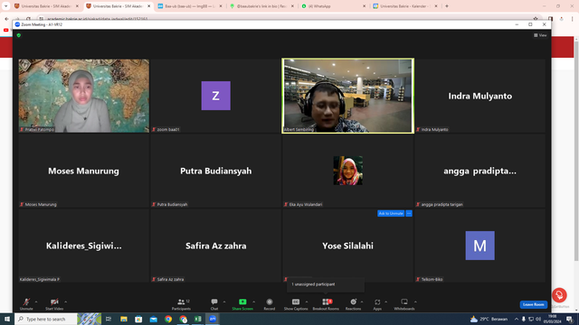Open Mail app from the taskbar
Viewport: 579px width, 325px height.
tap(153, 319)
